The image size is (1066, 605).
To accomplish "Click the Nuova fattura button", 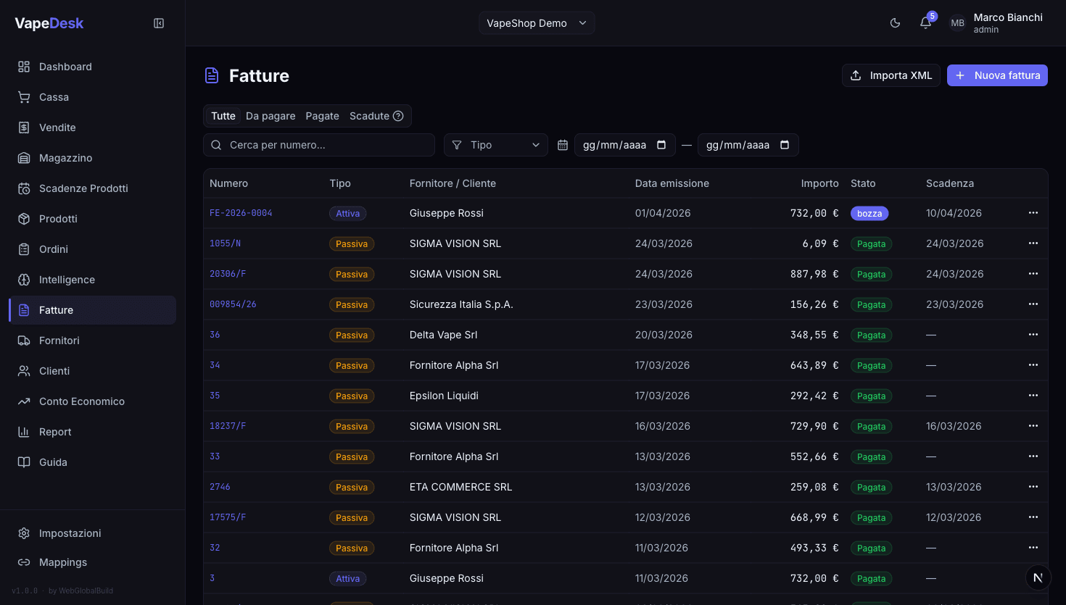I will tap(997, 75).
